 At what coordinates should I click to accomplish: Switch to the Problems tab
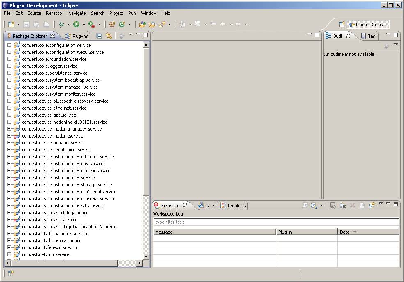coord(233,206)
